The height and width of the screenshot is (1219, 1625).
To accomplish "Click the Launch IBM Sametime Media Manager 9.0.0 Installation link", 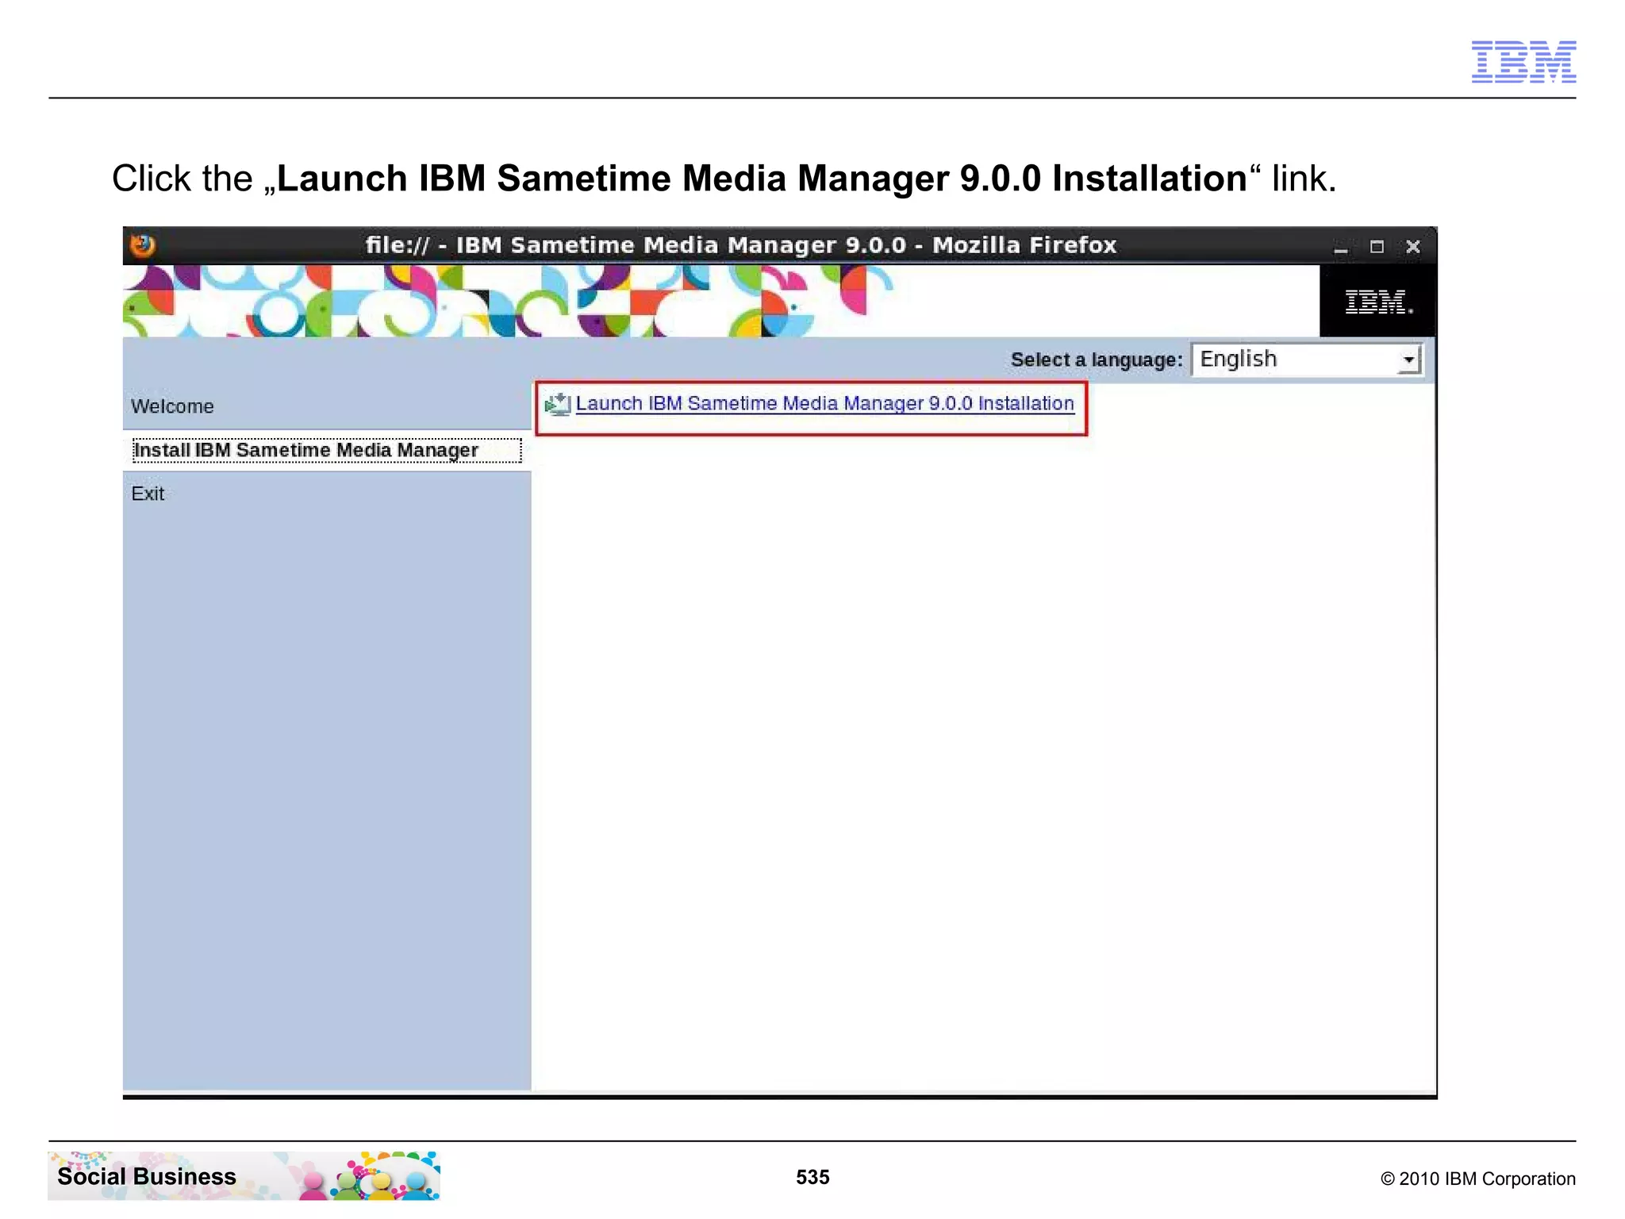I will point(824,404).
